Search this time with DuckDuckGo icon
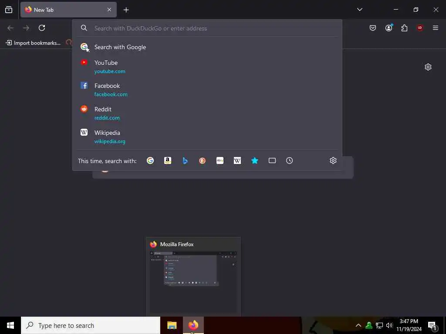 tap(202, 161)
